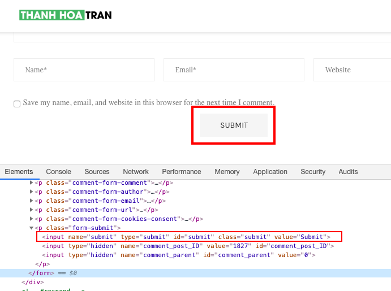Screen dimensions: 391x291
Task: Click the SUBMIT button
Action: coord(234,125)
